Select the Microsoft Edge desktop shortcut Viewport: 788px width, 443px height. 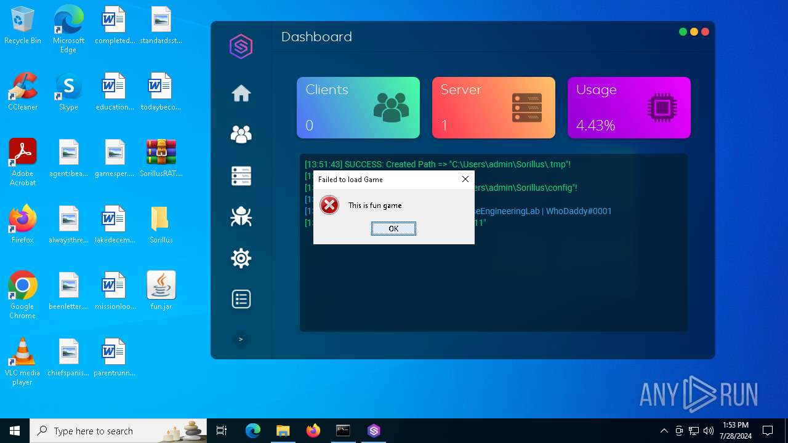click(x=68, y=30)
